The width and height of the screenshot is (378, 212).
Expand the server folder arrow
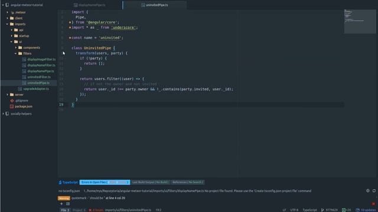coord(7,94)
